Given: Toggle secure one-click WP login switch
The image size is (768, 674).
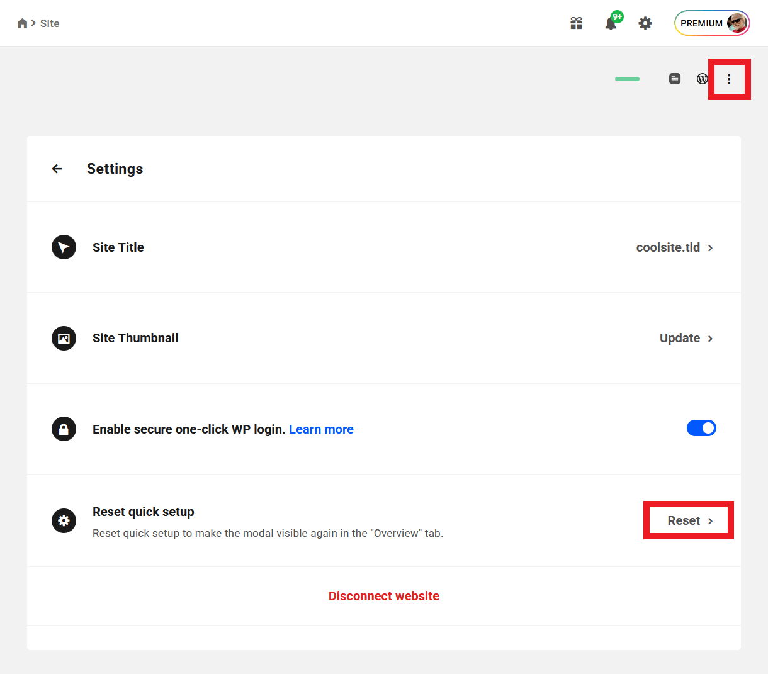Looking at the screenshot, I should [701, 428].
